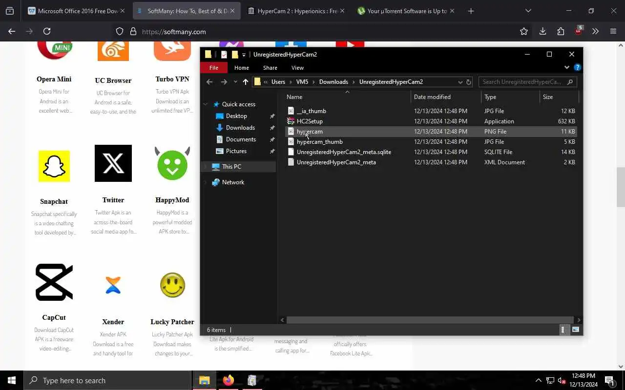Show more tools overflow chevrons in Firefox

click(x=595, y=31)
